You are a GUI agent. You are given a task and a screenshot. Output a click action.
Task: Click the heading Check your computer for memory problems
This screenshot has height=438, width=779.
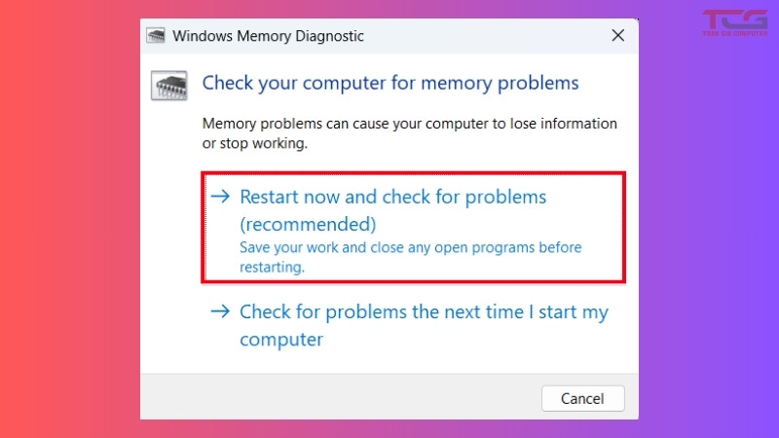(389, 83)
